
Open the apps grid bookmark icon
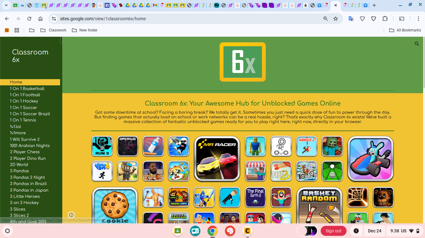[17, 30]
